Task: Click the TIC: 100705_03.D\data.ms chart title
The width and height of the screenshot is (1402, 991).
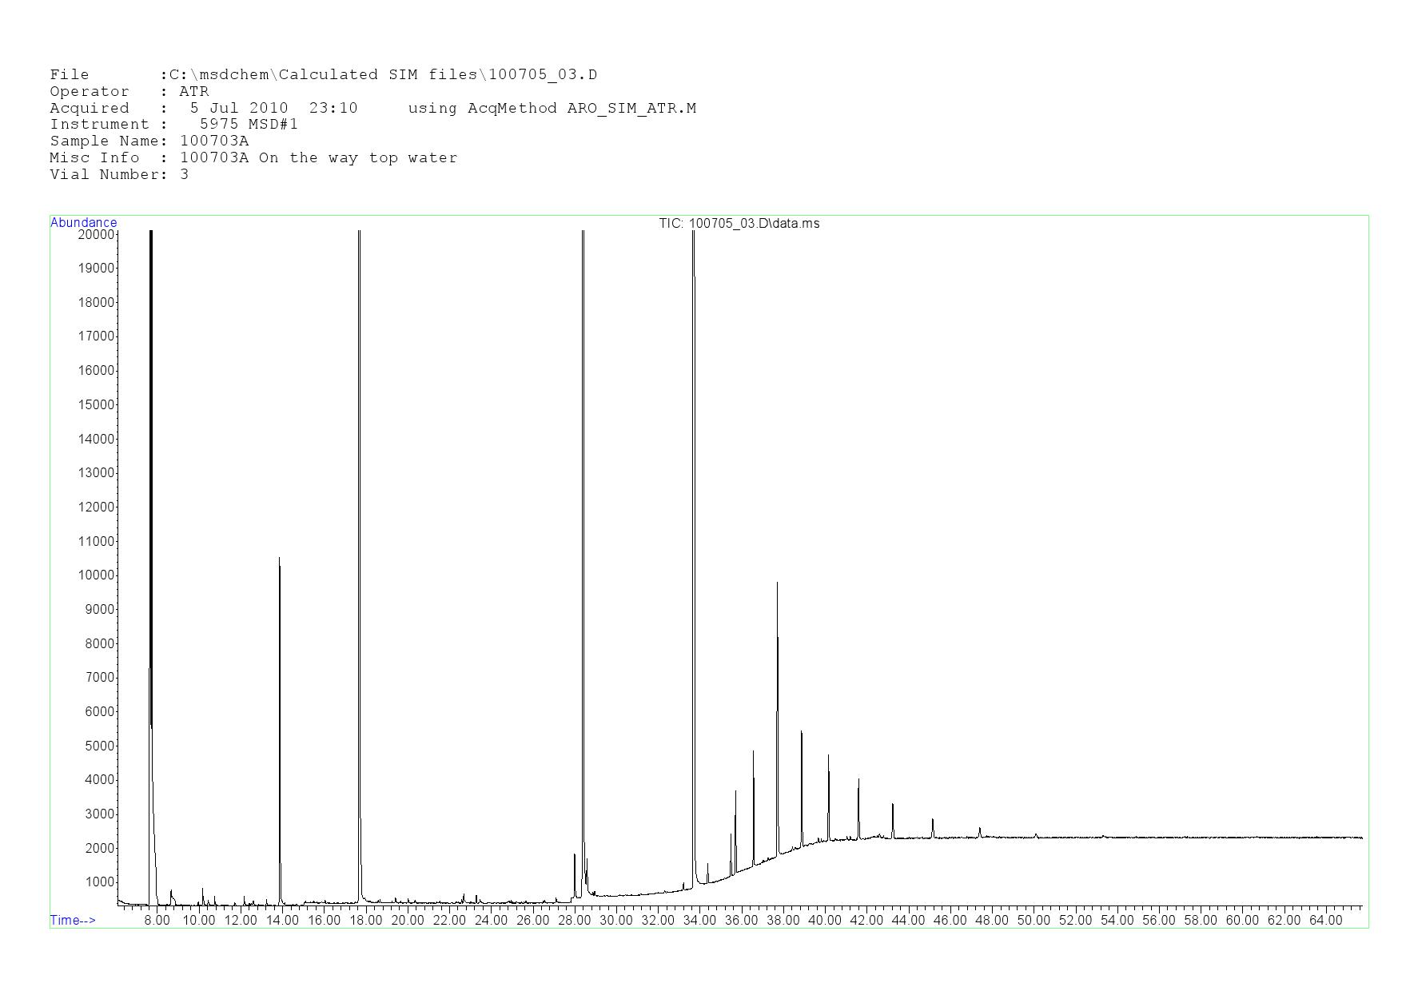Action: 739,224
